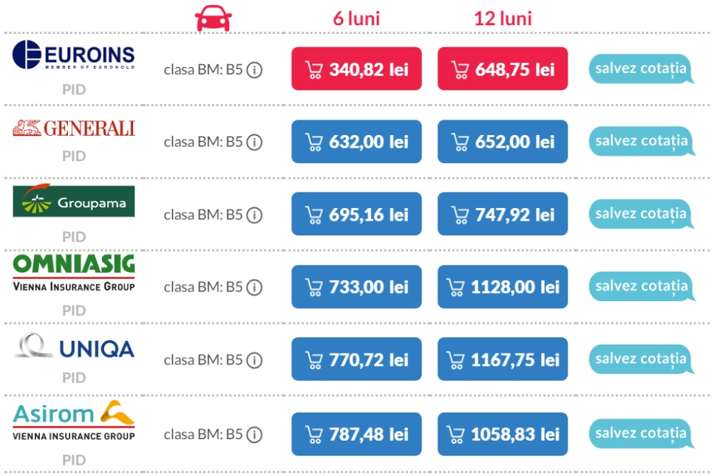717x476 pixels.
Task: Click the info icon beside Generali bonus class
Action: coord(255,142)
